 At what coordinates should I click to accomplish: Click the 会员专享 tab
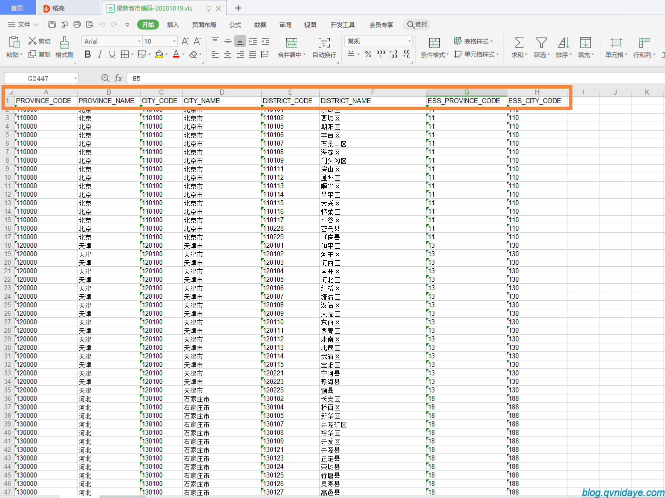[x=381, y=25]
